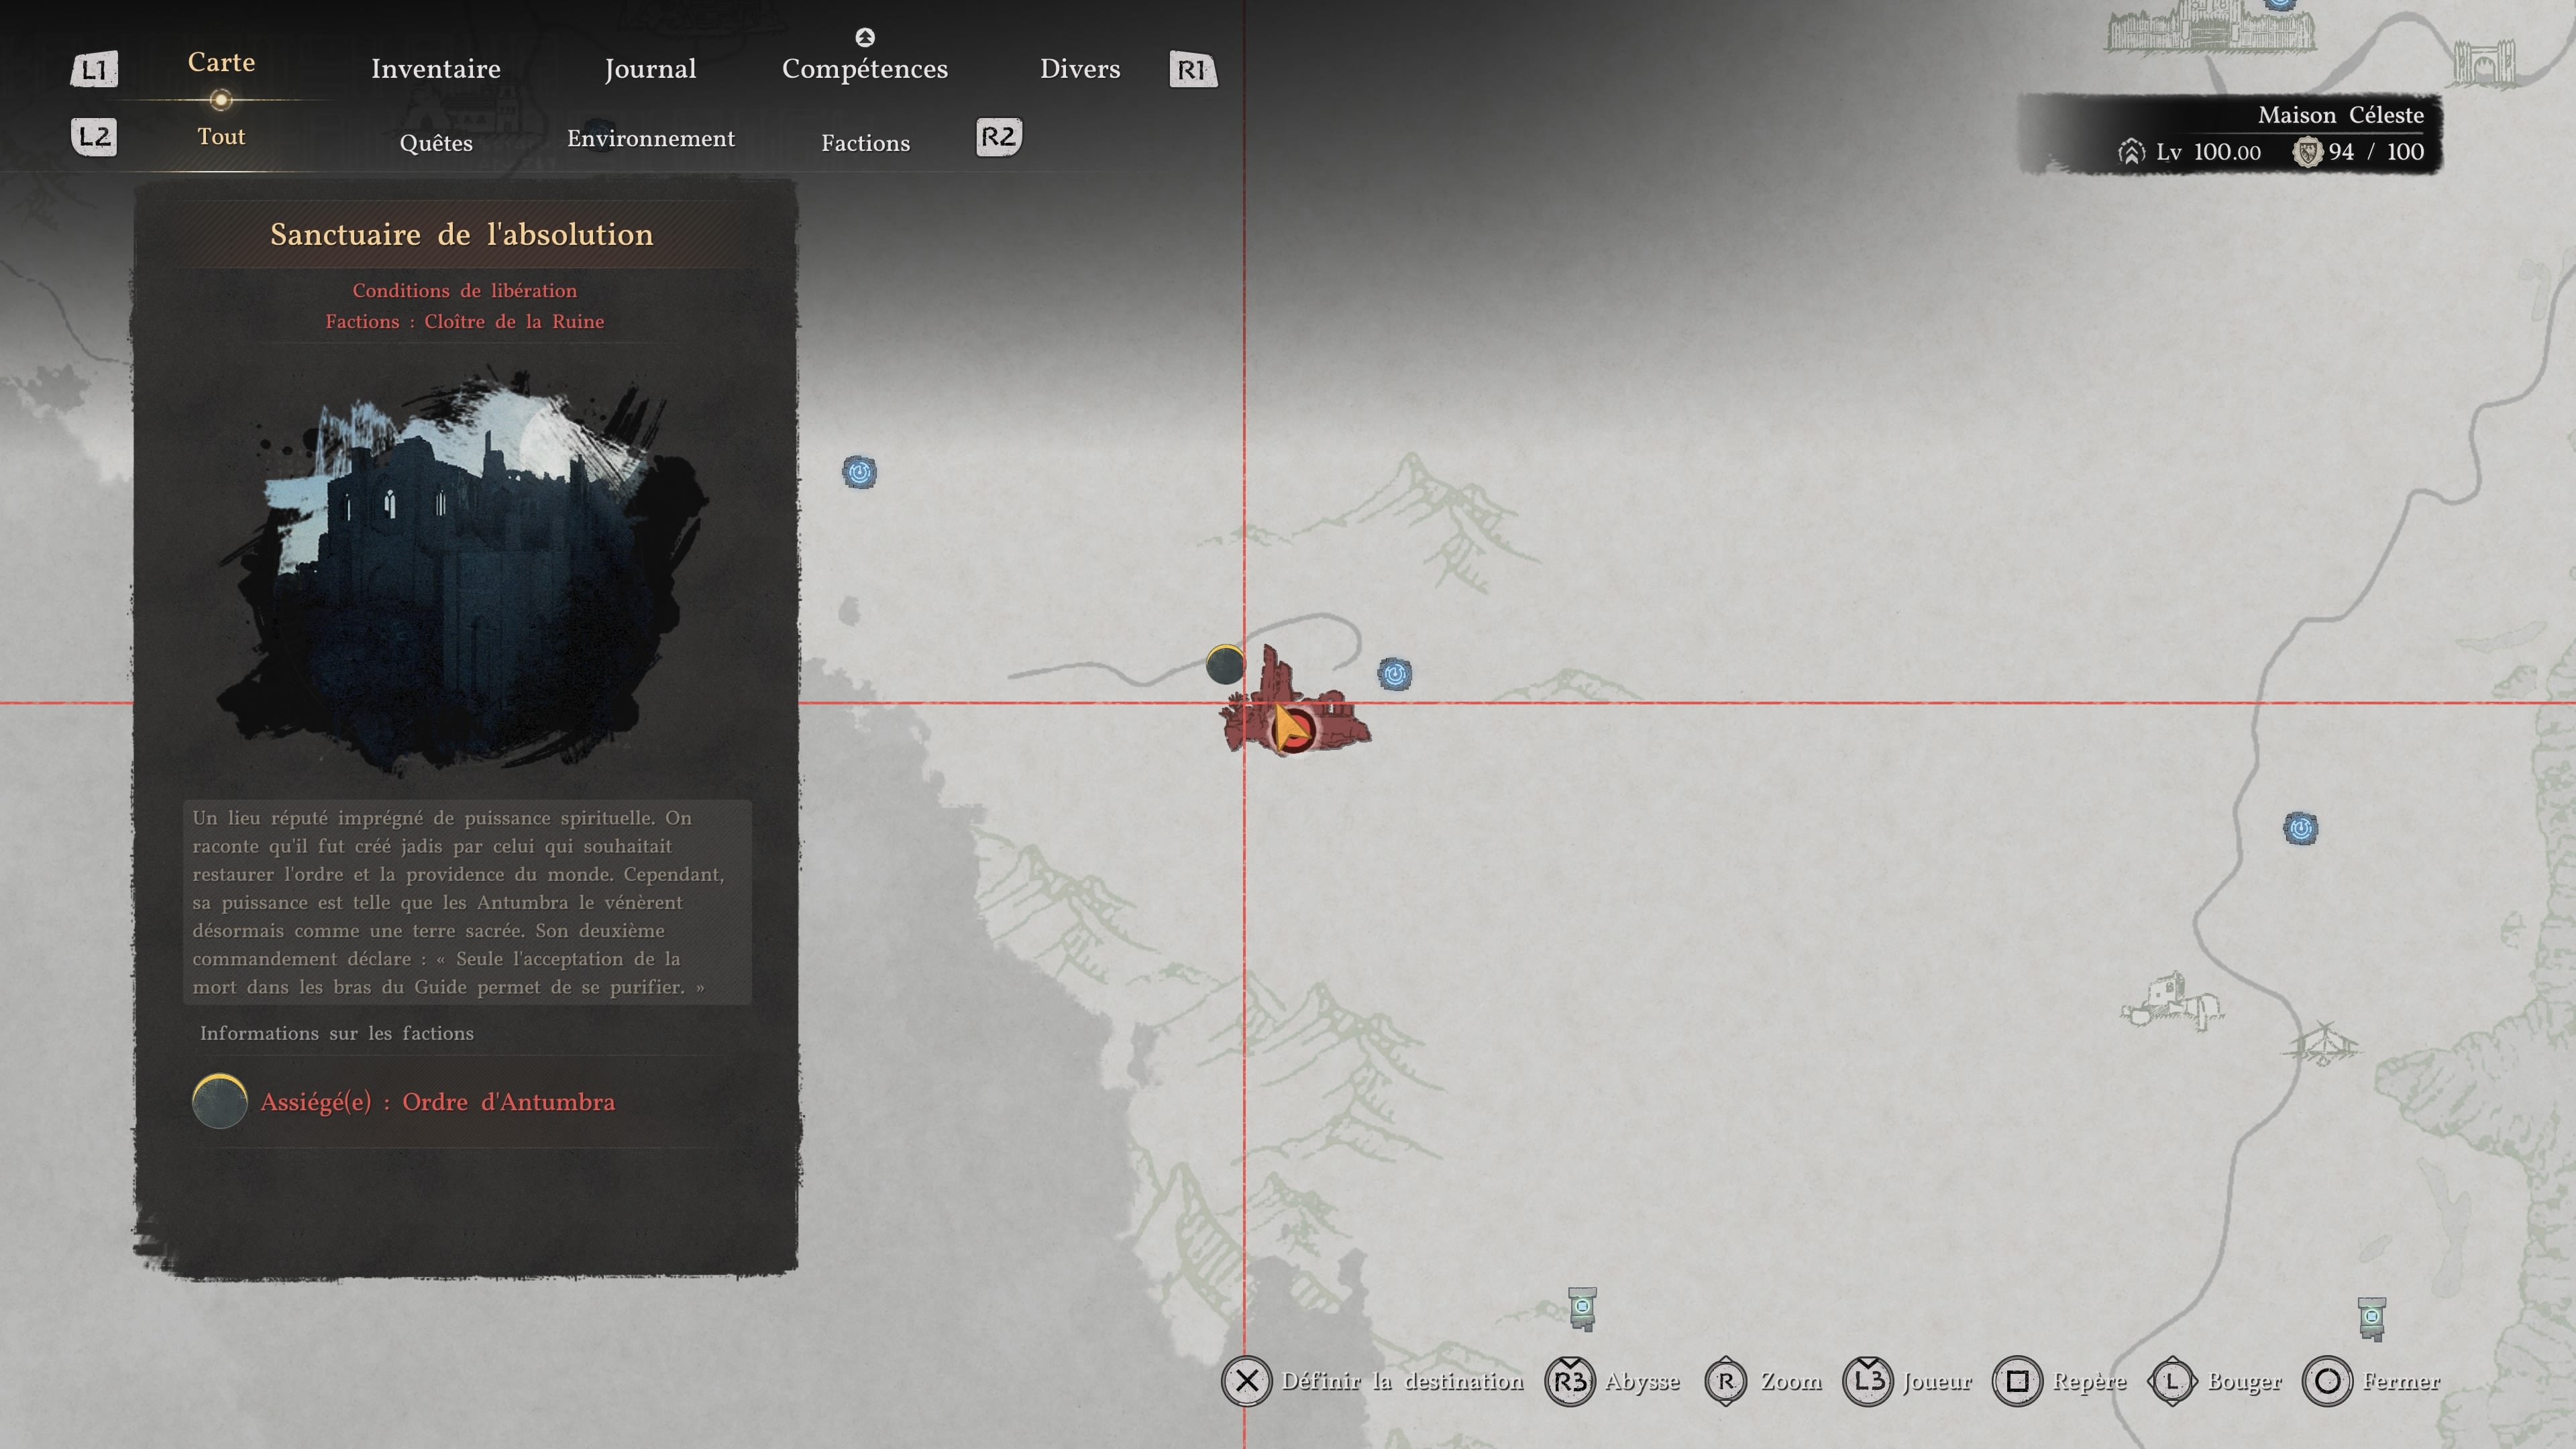
Task: Click the cross button icon for Définir la destination
Action: point(1246,1381)
